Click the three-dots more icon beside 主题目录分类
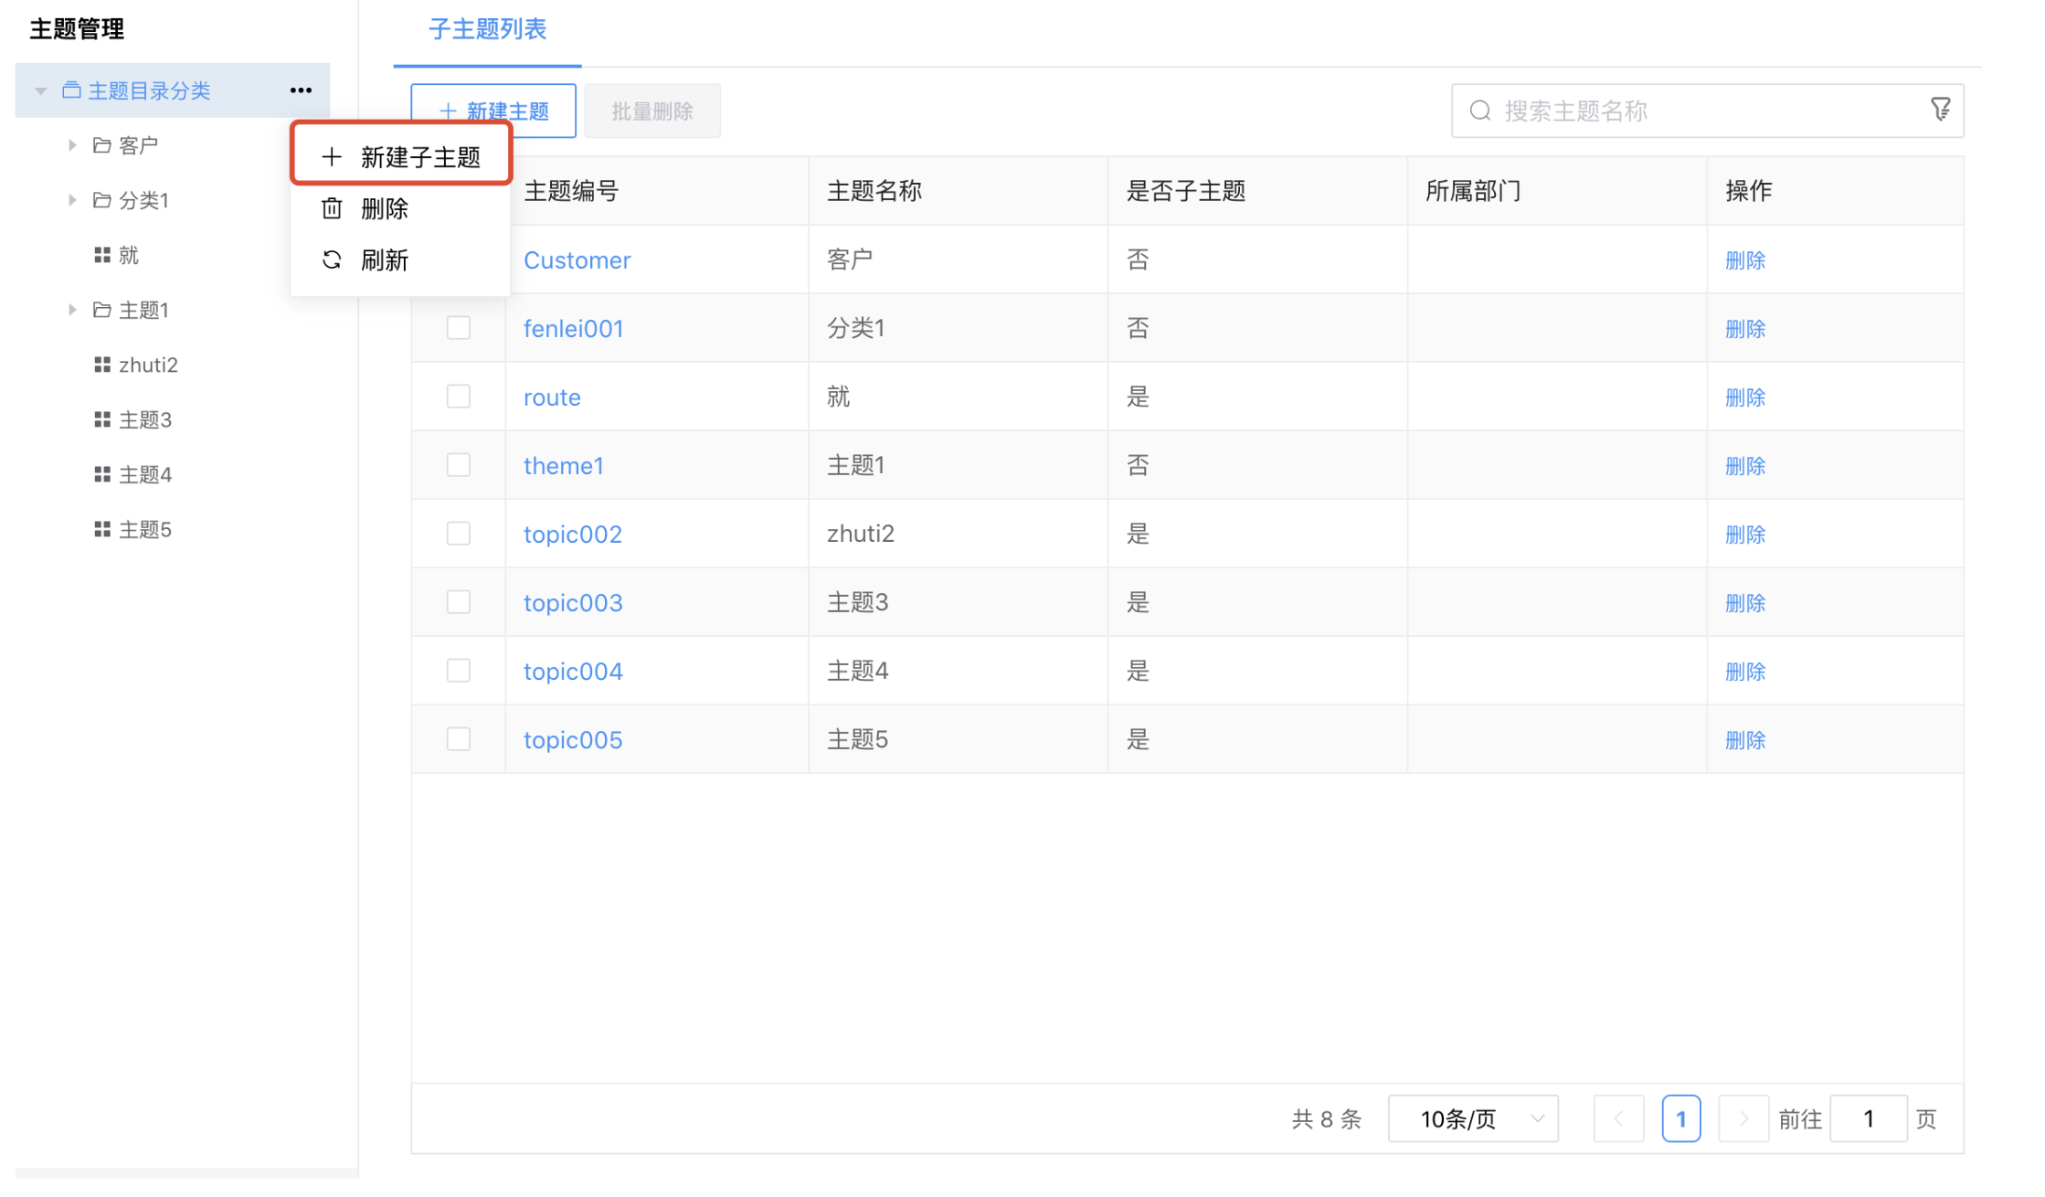The height and width of the screenshot is (1197, 2045). click(301, 90)
